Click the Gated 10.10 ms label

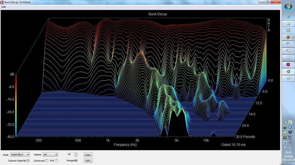(x=233, y=144)
